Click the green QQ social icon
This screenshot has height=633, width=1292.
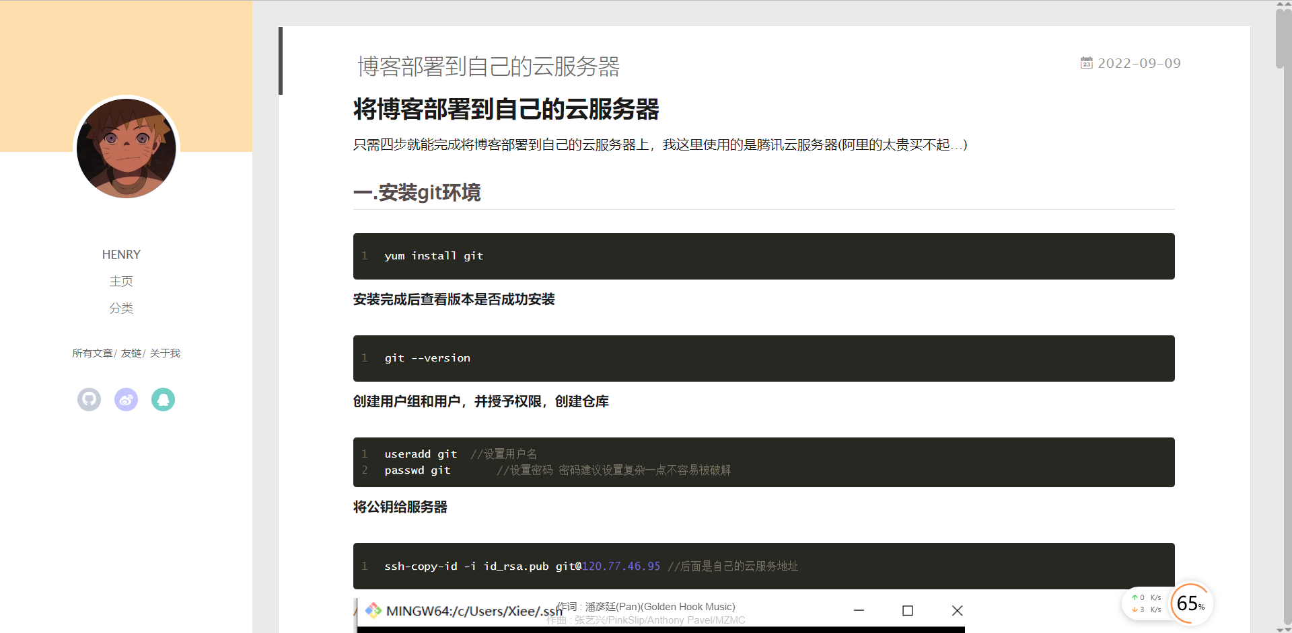163,400
